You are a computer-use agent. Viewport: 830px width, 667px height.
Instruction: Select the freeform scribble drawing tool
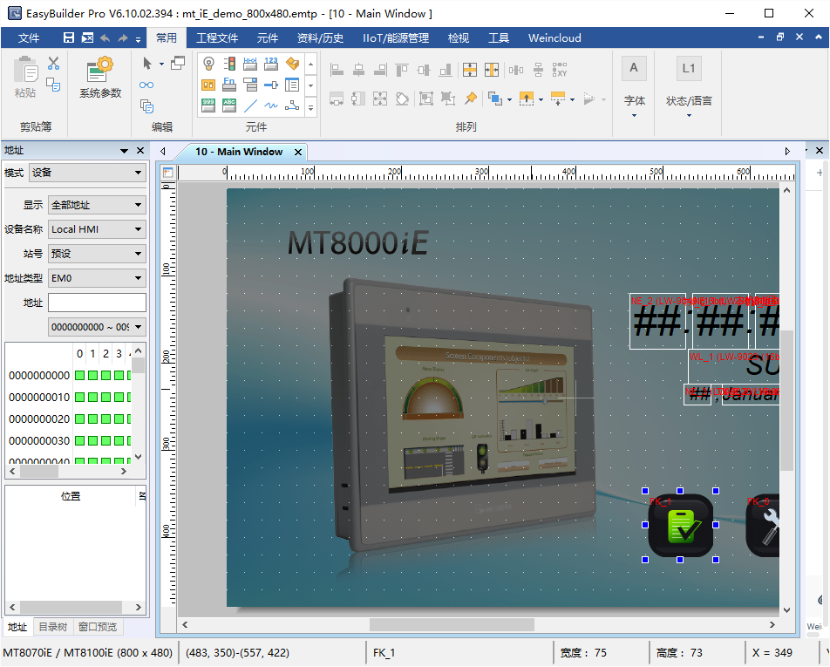click(x=271, y=105)
